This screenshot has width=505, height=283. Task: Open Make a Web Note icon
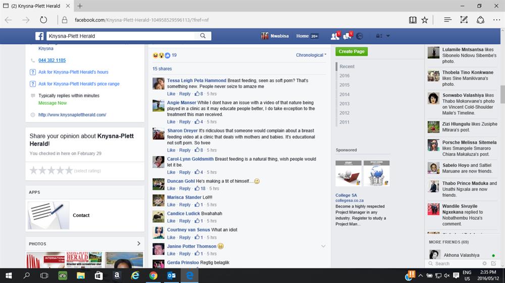click(x=464, y=20)
